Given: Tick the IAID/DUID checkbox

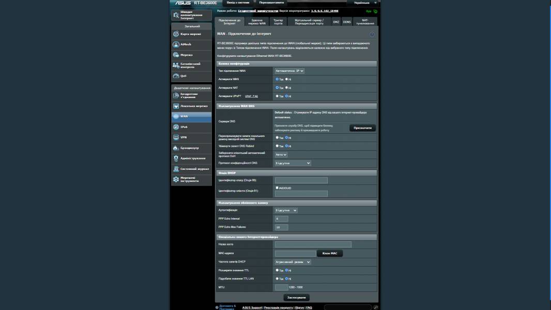Looking at the screenshot, I should [277, 188].
